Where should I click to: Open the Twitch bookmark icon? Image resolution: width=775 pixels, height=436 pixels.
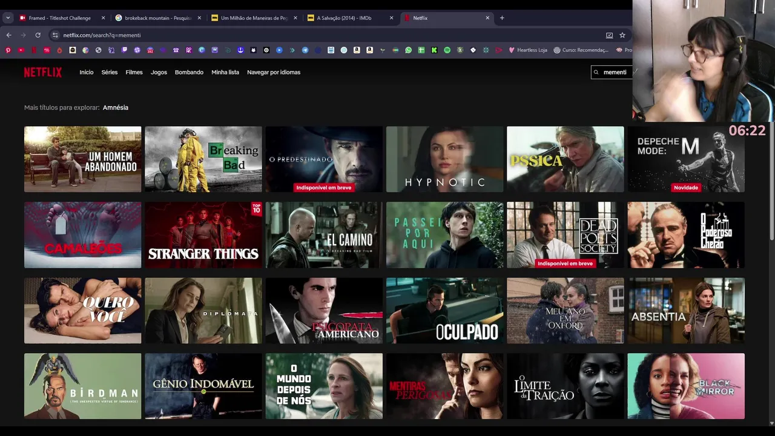coord(124,50)
